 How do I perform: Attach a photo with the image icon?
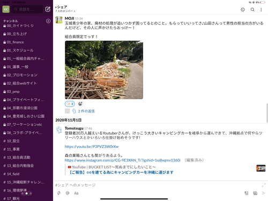tap(255, 193)
